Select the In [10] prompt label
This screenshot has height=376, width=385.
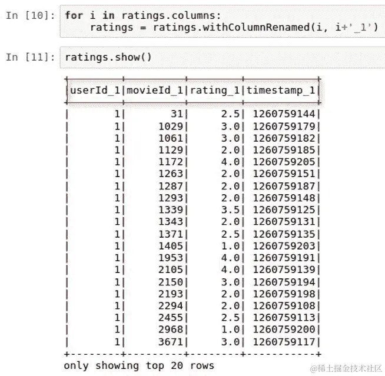(31, 15)
